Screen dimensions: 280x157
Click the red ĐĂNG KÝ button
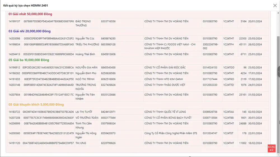(x=271, y=149)
